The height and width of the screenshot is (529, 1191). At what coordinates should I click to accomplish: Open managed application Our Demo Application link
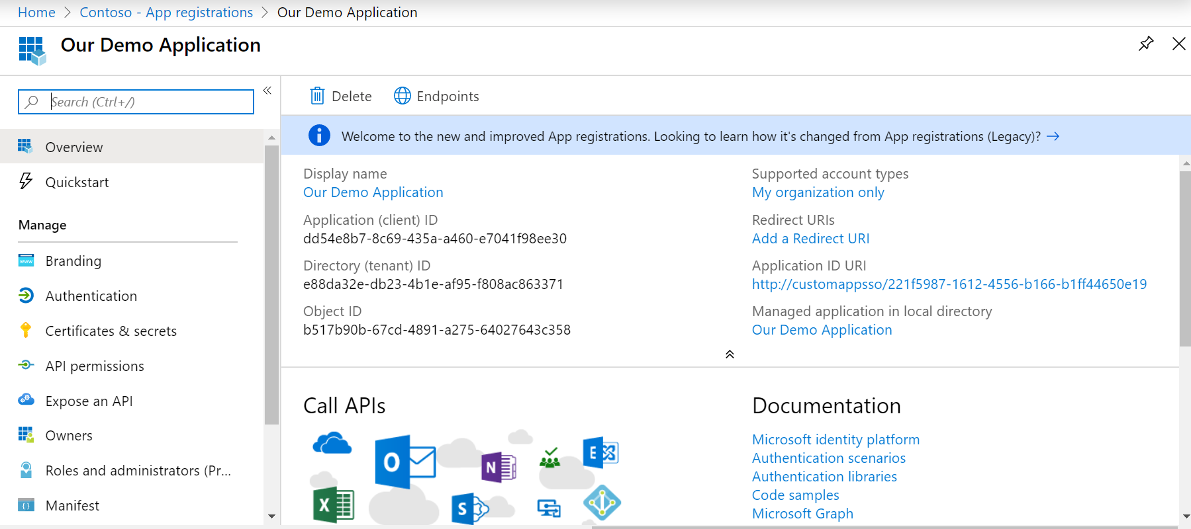click(822, 330)
